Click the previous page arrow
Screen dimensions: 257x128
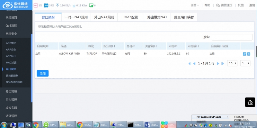point(194,63)
